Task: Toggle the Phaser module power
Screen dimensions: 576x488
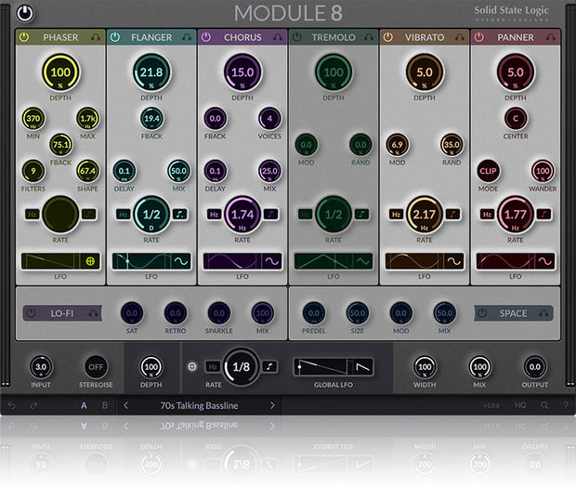Action: pos(24,37)
